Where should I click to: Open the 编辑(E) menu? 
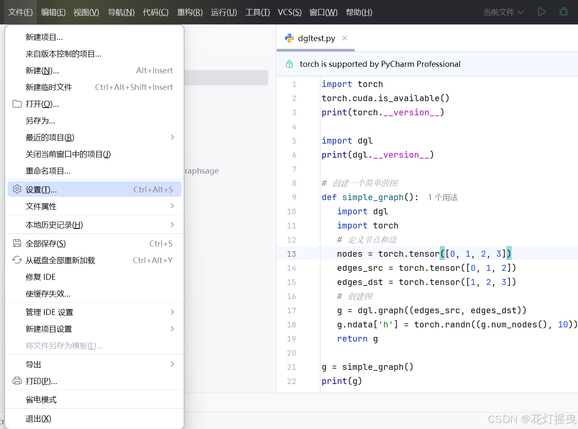54,12
